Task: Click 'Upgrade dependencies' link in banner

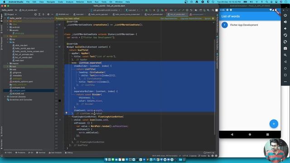Action: point(191,19)
